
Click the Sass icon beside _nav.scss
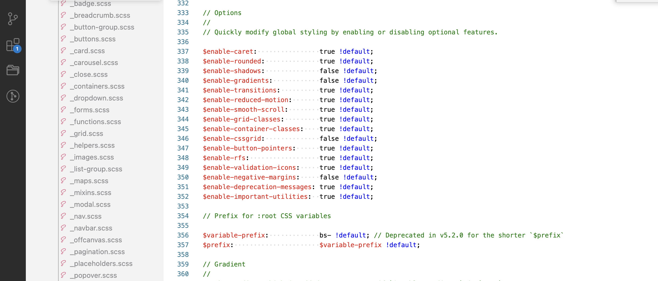63,216
